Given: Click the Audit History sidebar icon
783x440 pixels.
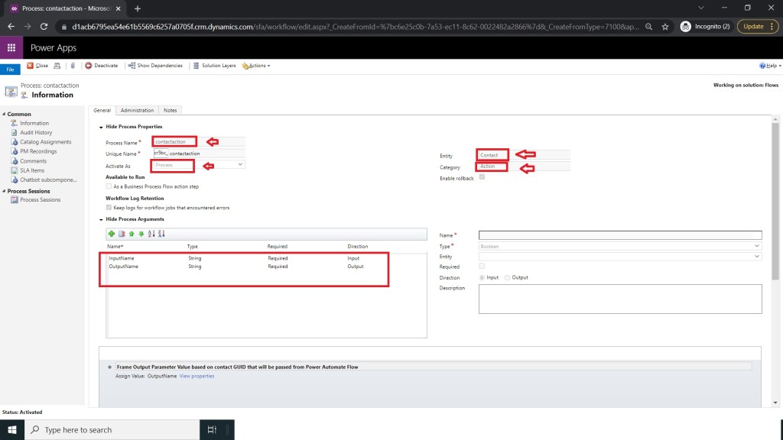Looking at the screenshot, I should point(14,132).
